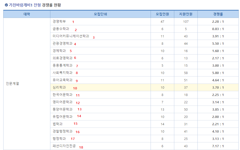Image resolution: width=240 pixels, height=150 pixels.
Task: Click the 2.28 : 1 ratio for 경영학부
Action: click(x=218, y=22)
